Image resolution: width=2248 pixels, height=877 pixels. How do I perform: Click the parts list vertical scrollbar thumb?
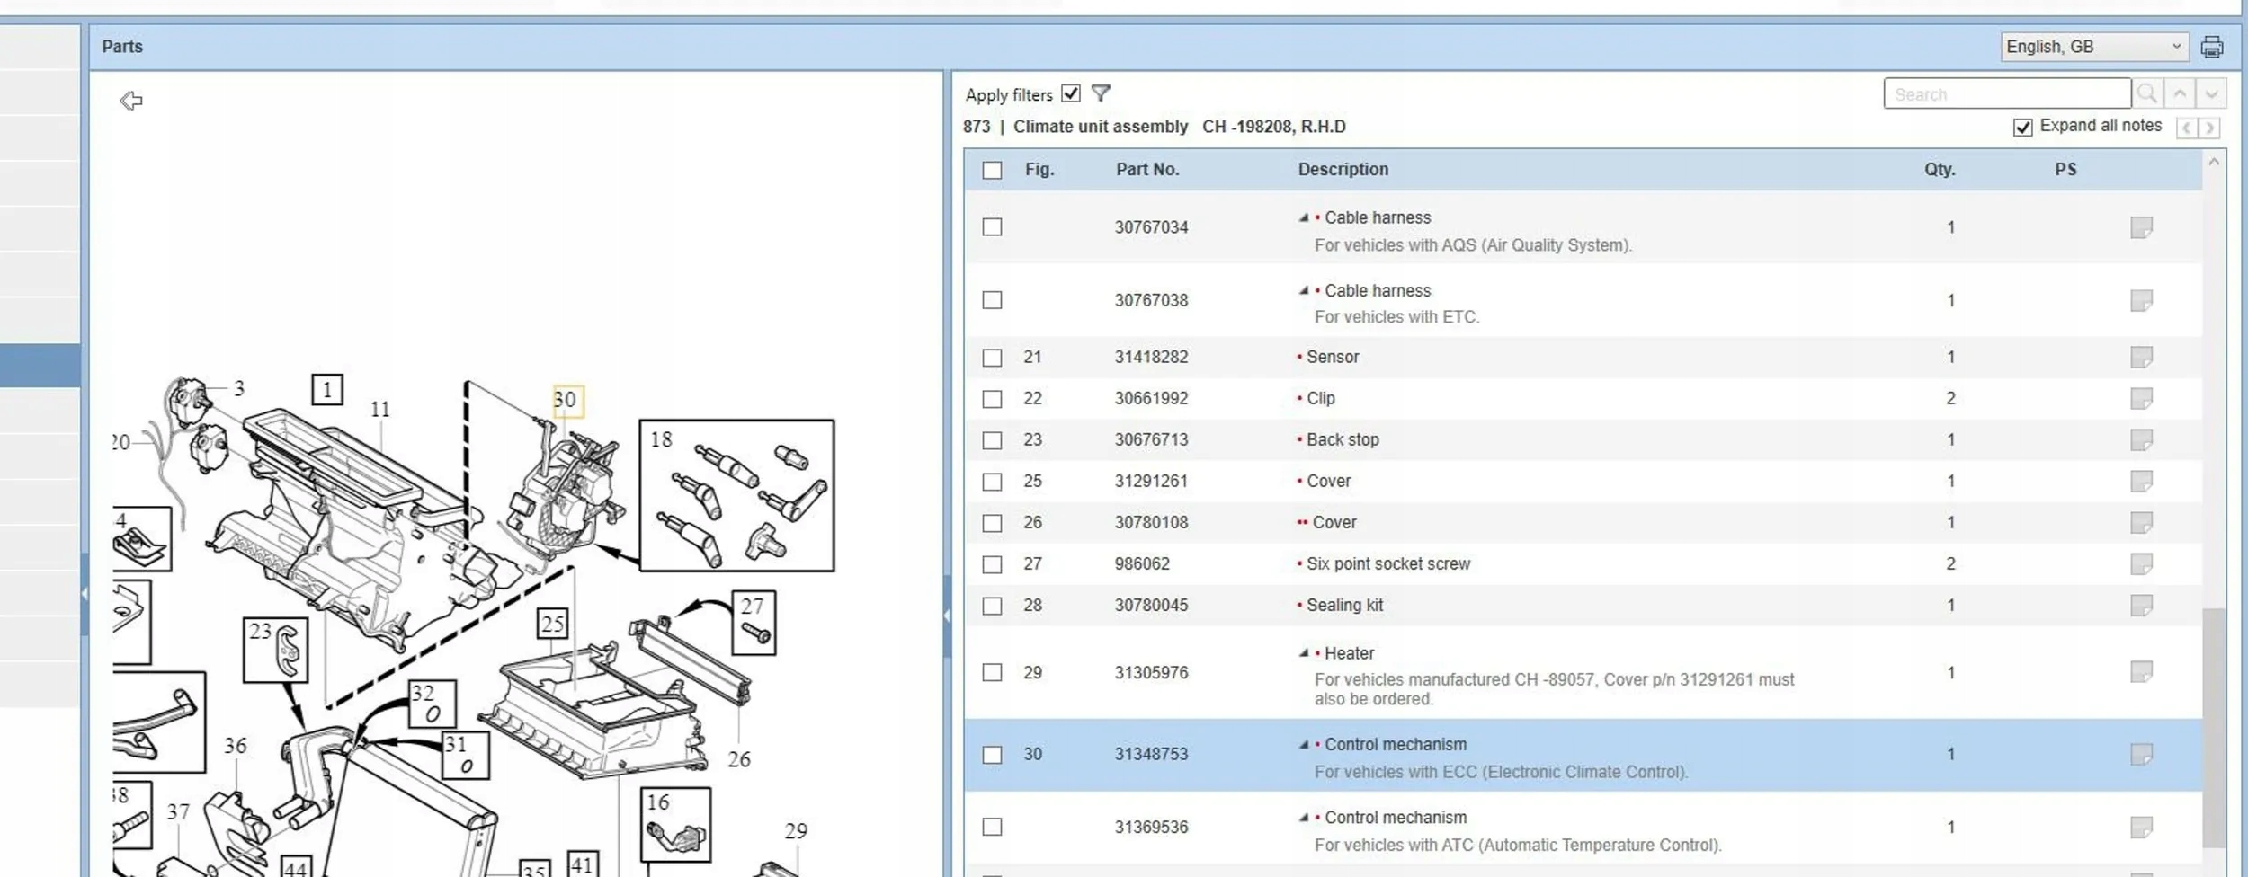click(2213, 728)
